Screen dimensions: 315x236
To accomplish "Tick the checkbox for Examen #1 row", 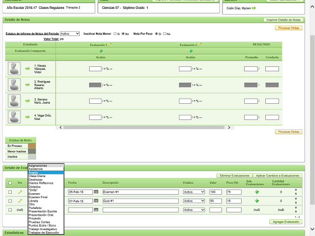I will pyautogui.click(x=10, y=192).
